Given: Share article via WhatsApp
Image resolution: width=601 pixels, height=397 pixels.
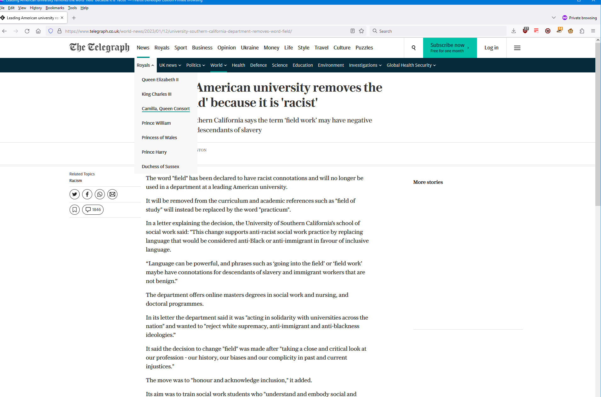Looking at the screenshot, I should pyautogui.click(x=100, y=194).
